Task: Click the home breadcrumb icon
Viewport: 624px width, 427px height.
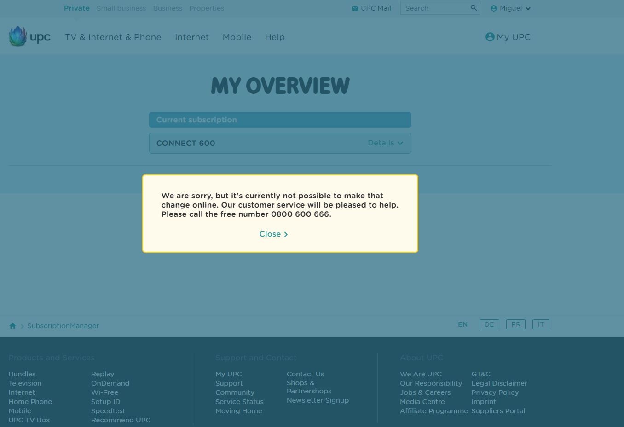Action: (x=12, y=326)
